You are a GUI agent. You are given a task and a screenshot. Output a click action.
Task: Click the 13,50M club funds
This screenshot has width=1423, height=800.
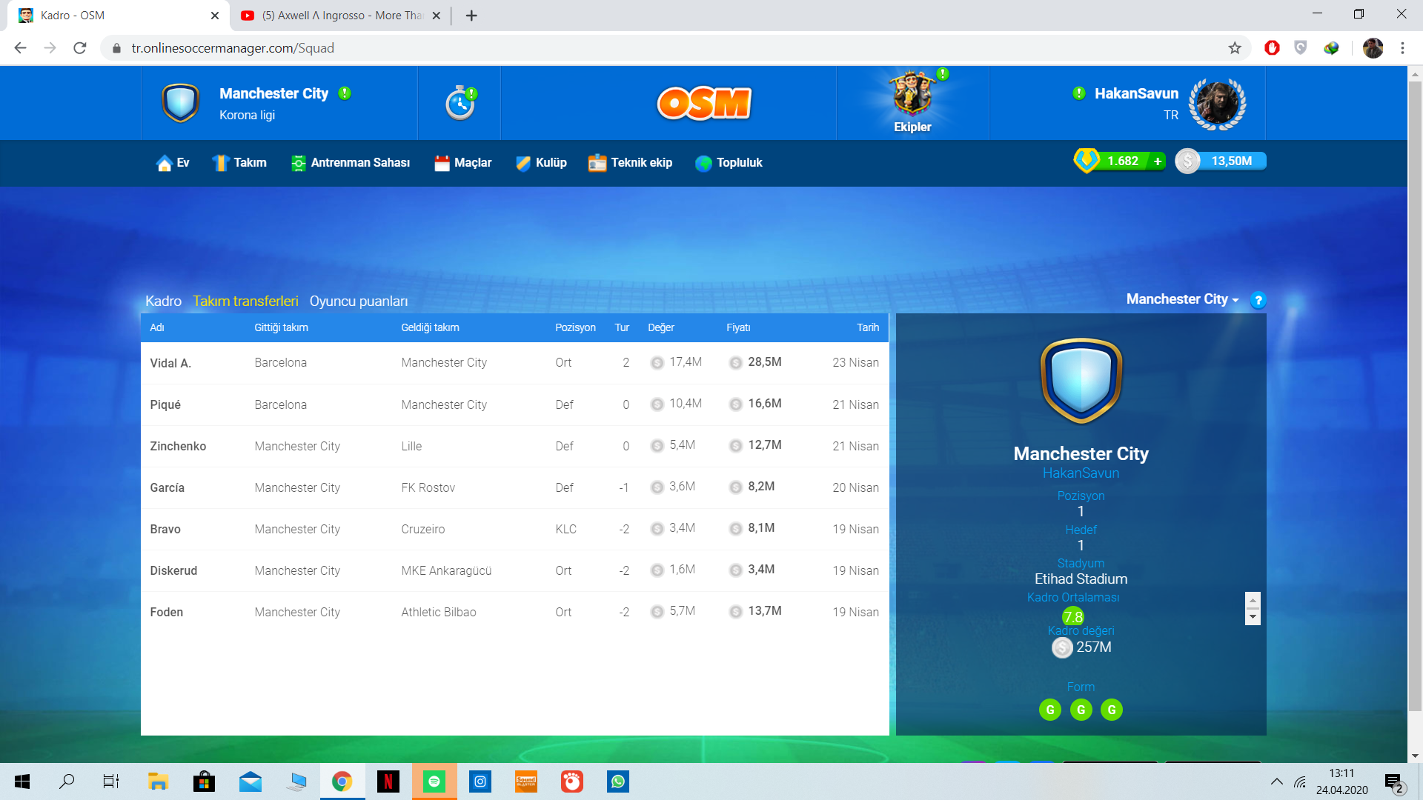(1221, 161)
